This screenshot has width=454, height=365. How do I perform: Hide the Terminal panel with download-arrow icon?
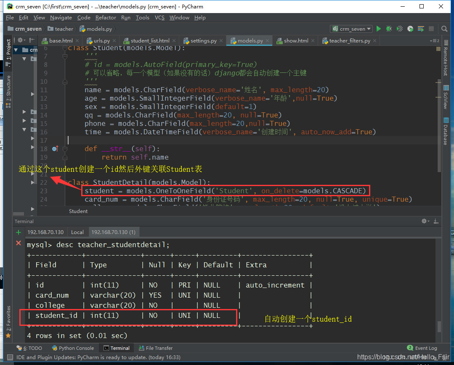point(436,221)
